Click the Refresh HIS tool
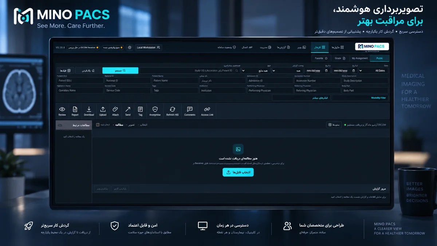Image resolution: width=437 pixels, height=246 pixels. [173, 111]
